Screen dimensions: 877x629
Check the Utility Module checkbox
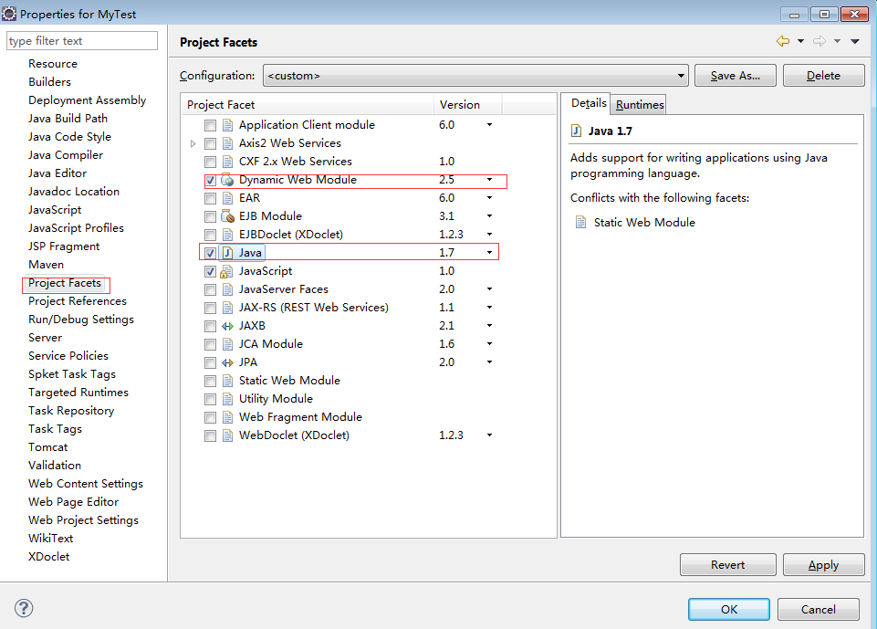[x=210, y=399]
